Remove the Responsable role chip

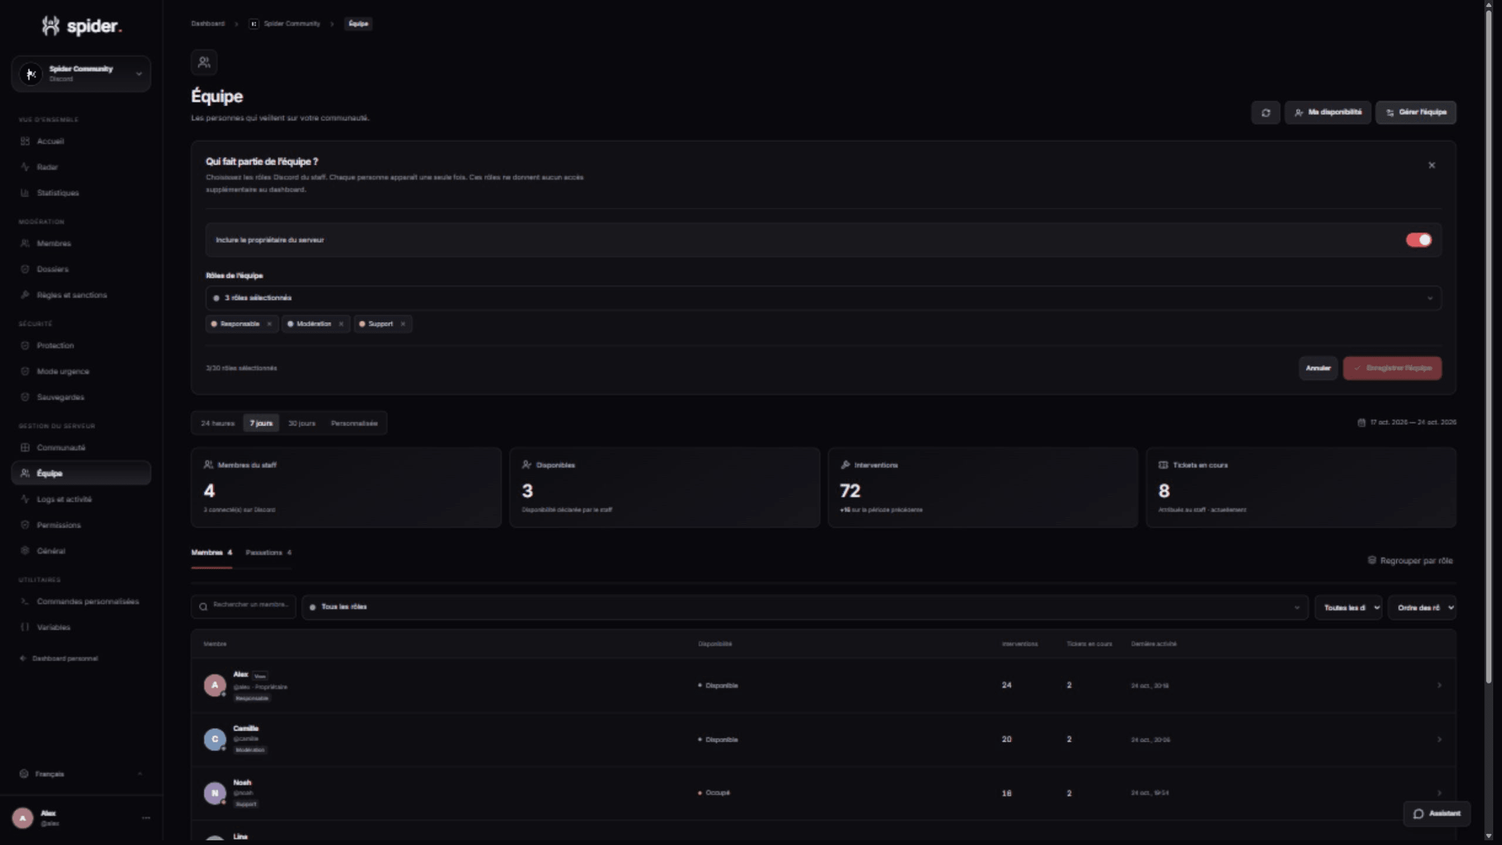[269, 324]
